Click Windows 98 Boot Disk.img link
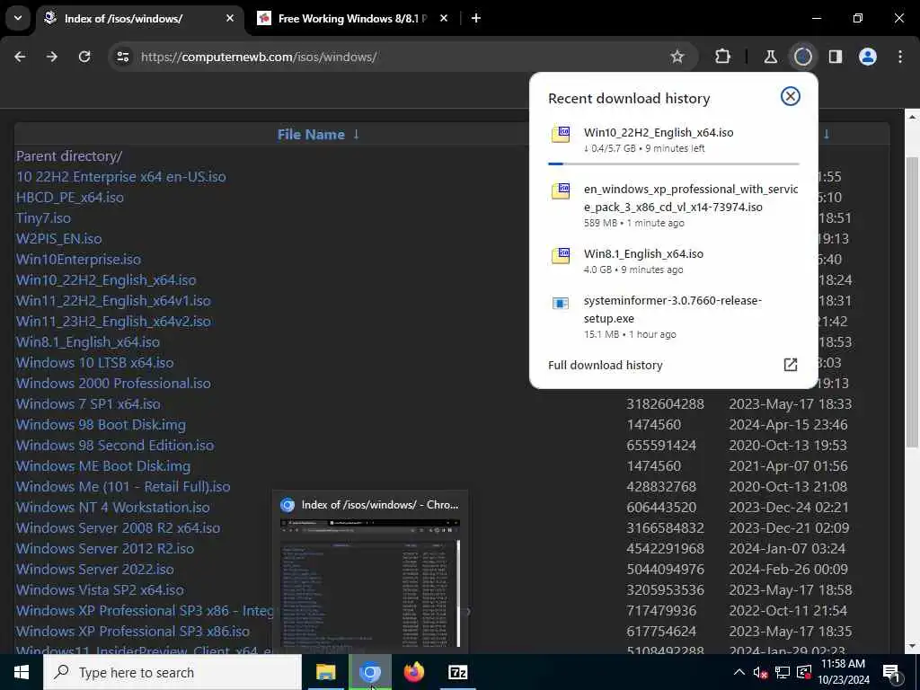 coord(101,424)
